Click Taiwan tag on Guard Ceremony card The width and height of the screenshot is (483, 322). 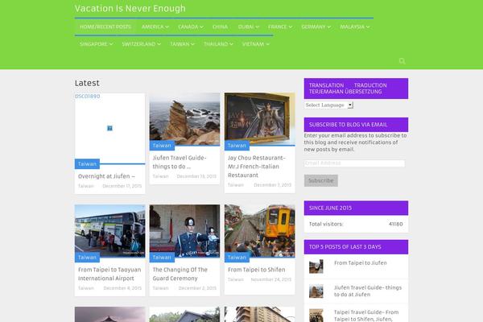click(x=162, y=258)
